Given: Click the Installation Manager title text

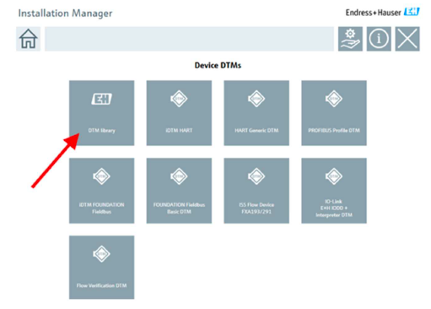Looking at the screenshot, I should (x=65, y=14).
